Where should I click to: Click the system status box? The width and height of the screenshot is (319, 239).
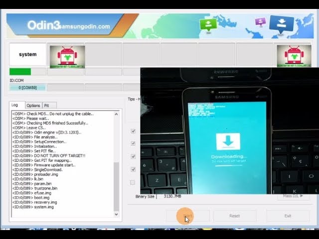coord(28,54)
